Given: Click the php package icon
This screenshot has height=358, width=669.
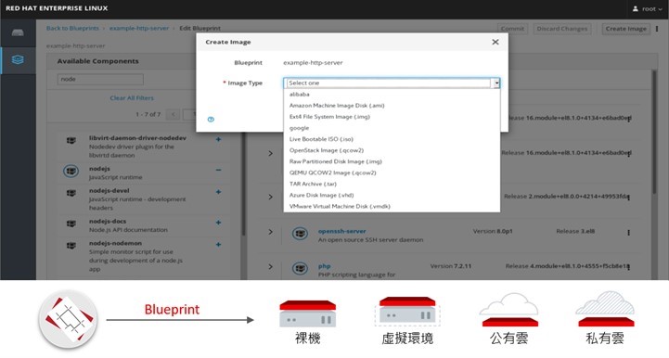Looking at the screenshot, I should point(300,268).
